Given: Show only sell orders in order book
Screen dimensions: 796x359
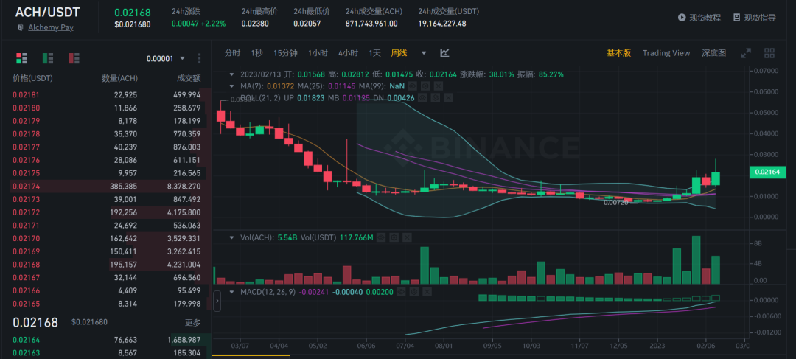Looking at the screenshot, I should (74, 58).
